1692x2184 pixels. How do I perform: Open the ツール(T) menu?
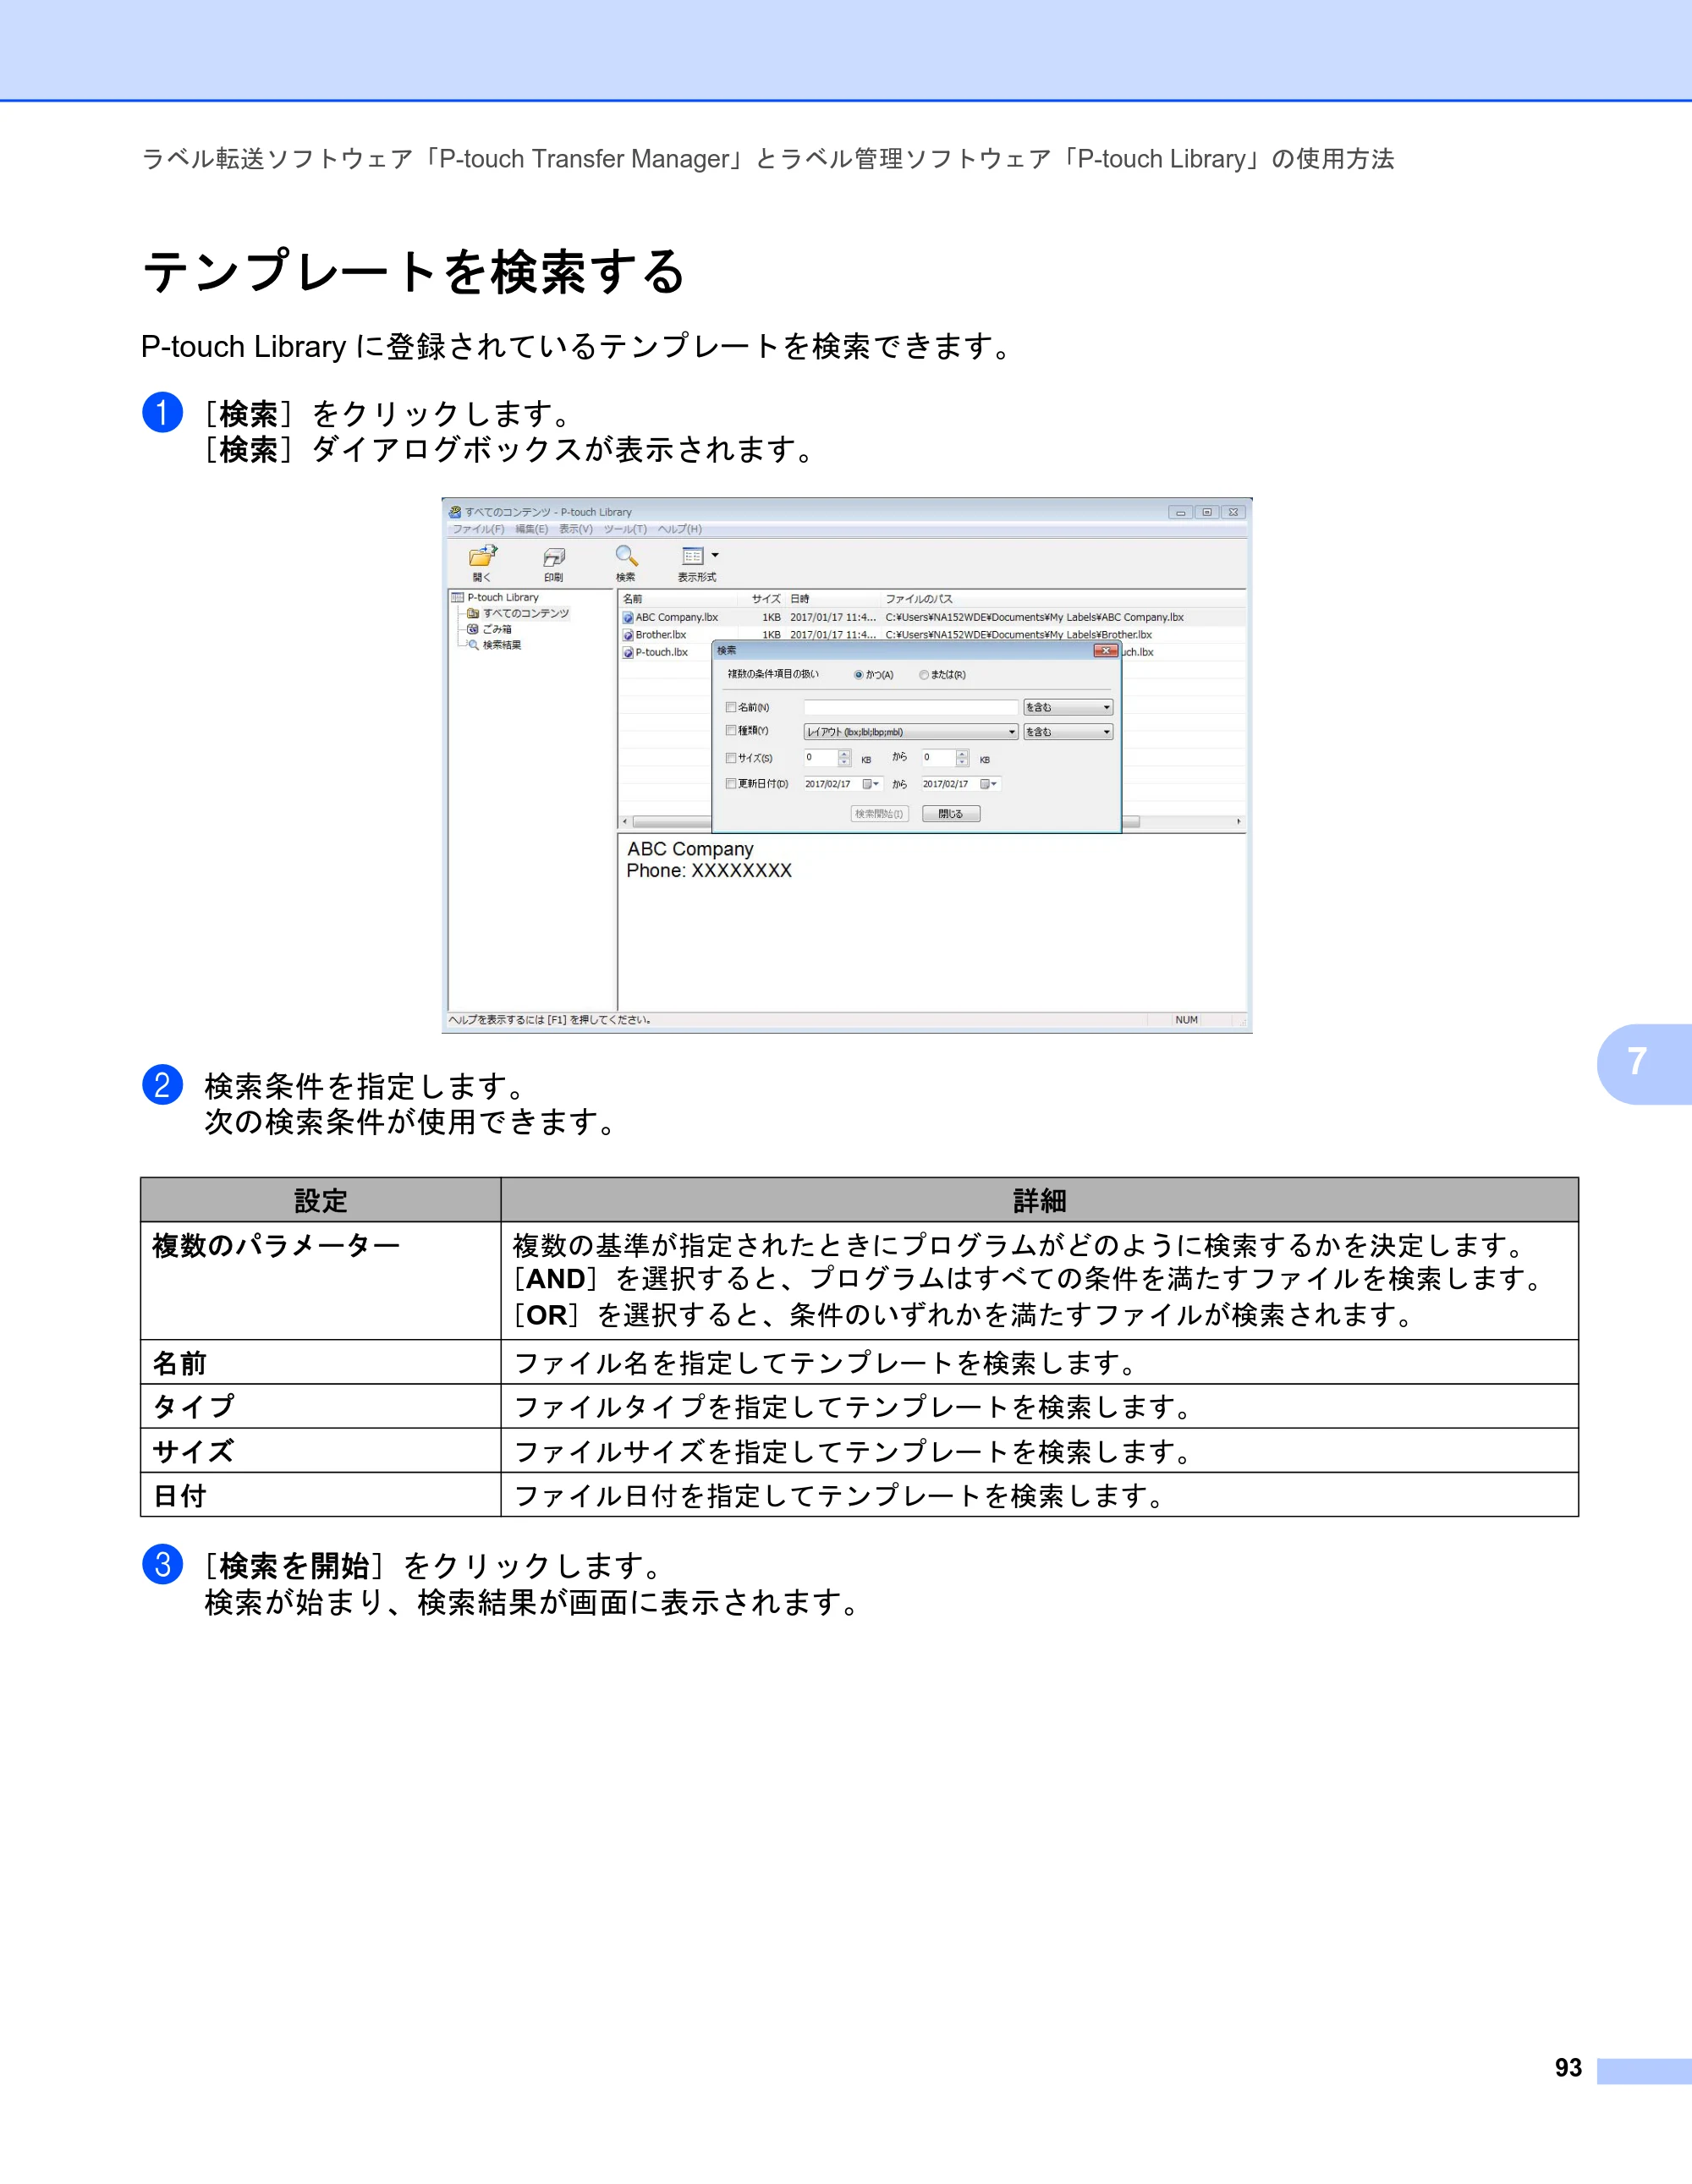click(x=625, y=529)
